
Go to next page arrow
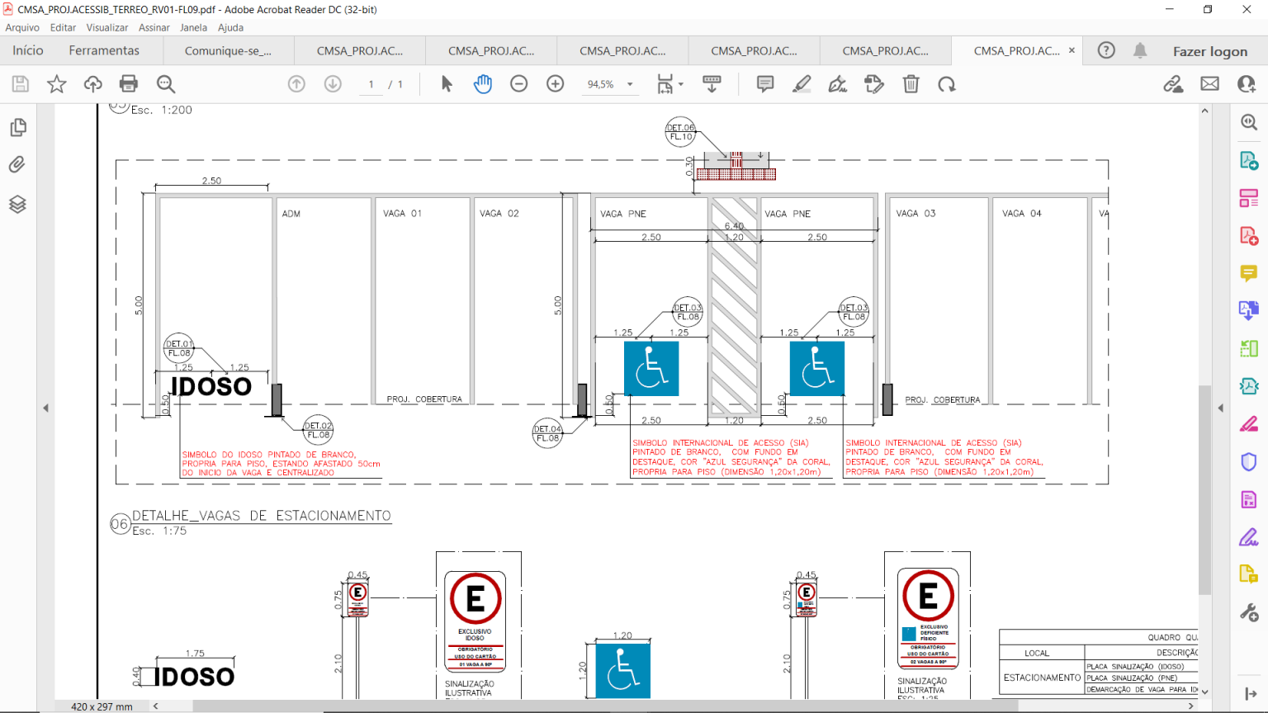tap(333, 84)
